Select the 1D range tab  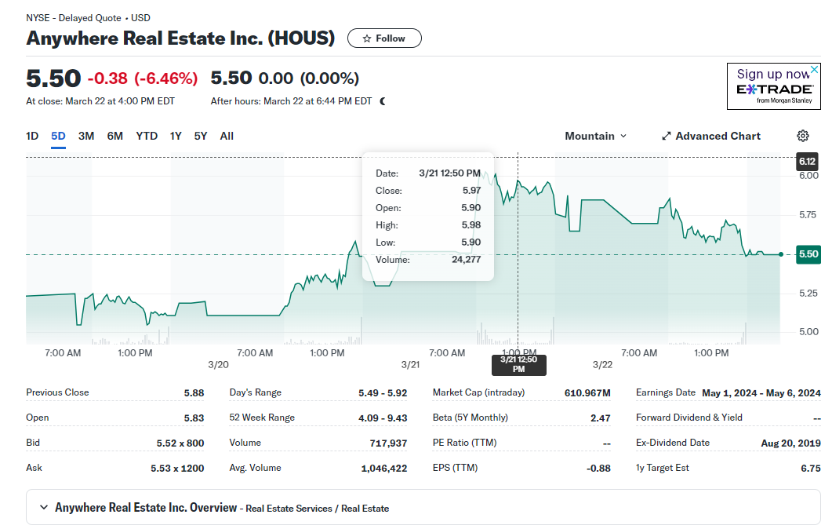pyautogui.click(x=32, y=136)
